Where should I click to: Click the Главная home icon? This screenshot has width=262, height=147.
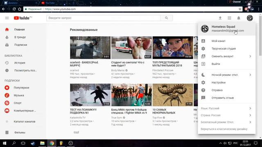pyautogui.click(x=7, y=29)
